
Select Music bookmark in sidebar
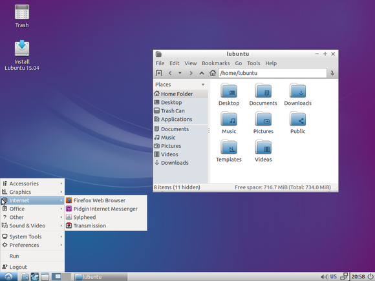pos(180,138)
